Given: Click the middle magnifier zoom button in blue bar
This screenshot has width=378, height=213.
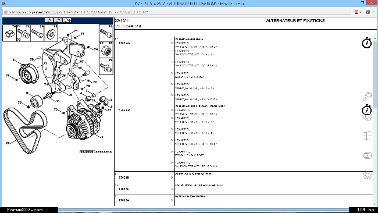Looking at the screenshot, I should 58,20.
